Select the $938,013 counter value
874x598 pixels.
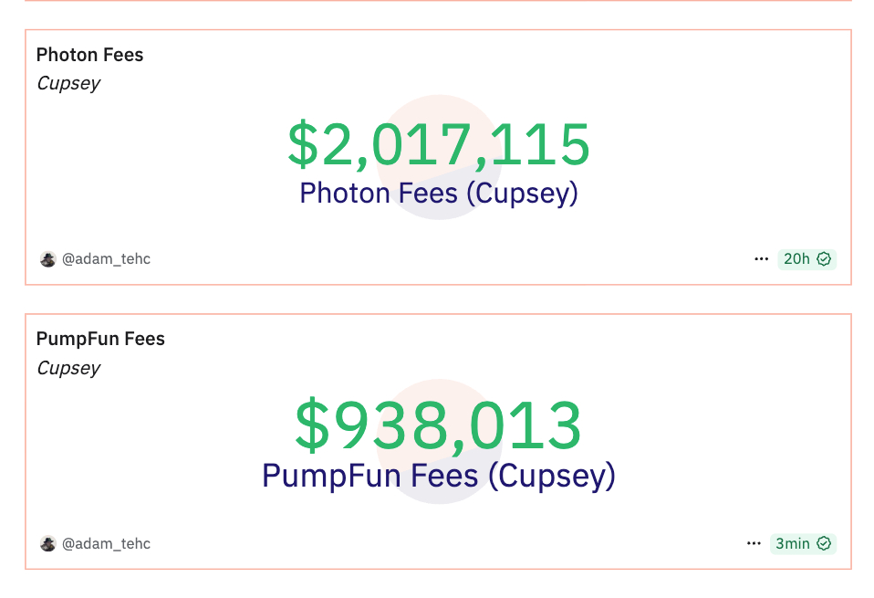click(x=439, y=425)
